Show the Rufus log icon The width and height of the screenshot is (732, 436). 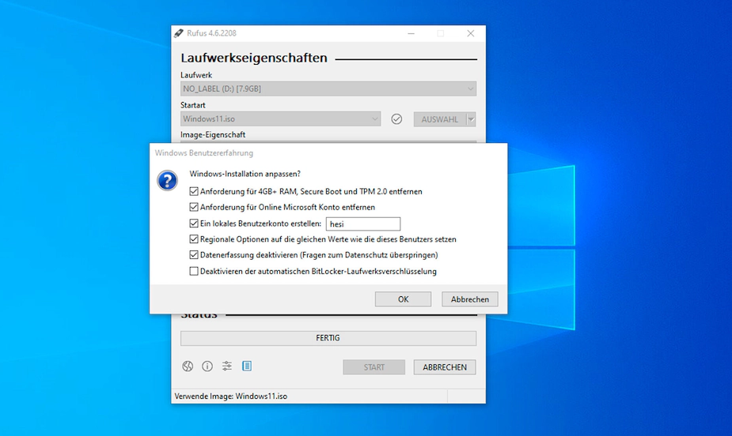(247, 366)
